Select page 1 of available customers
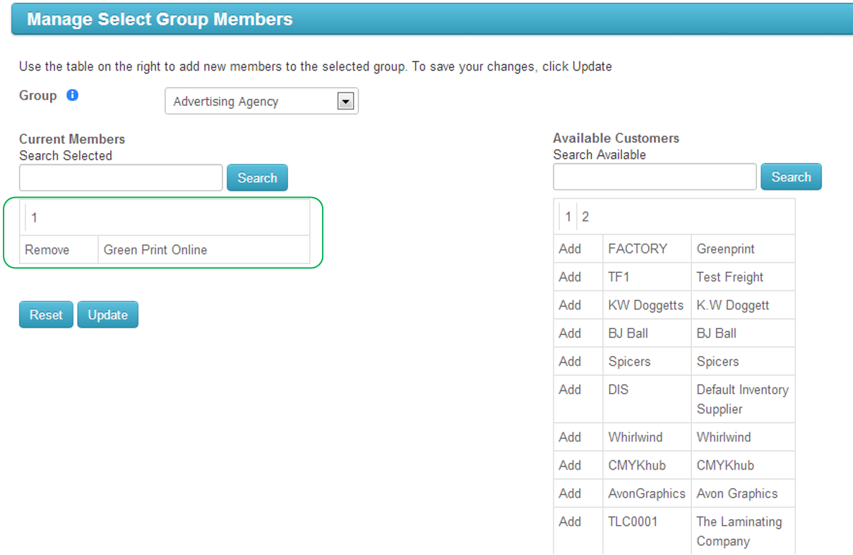Viewport: 853px width, 555px height. coord(568,217)
